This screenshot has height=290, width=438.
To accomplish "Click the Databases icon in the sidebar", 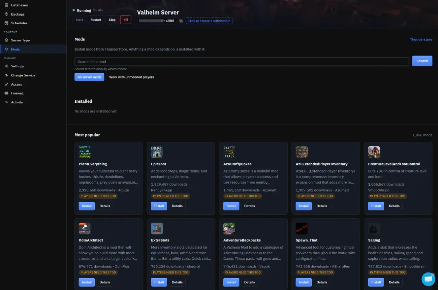I will tap(6, 5).
